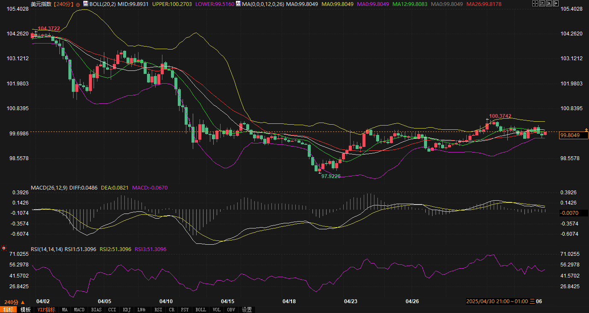Choose the OBV indicator tab

pos(231,310)
